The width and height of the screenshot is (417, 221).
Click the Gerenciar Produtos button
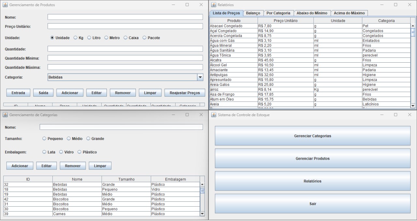[313, 158]
